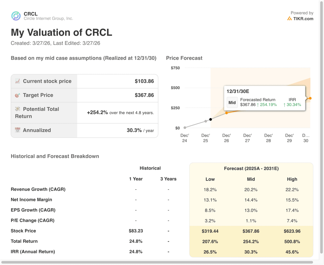Click the Revenue Growth (CAGR) row label

(38, 189)
